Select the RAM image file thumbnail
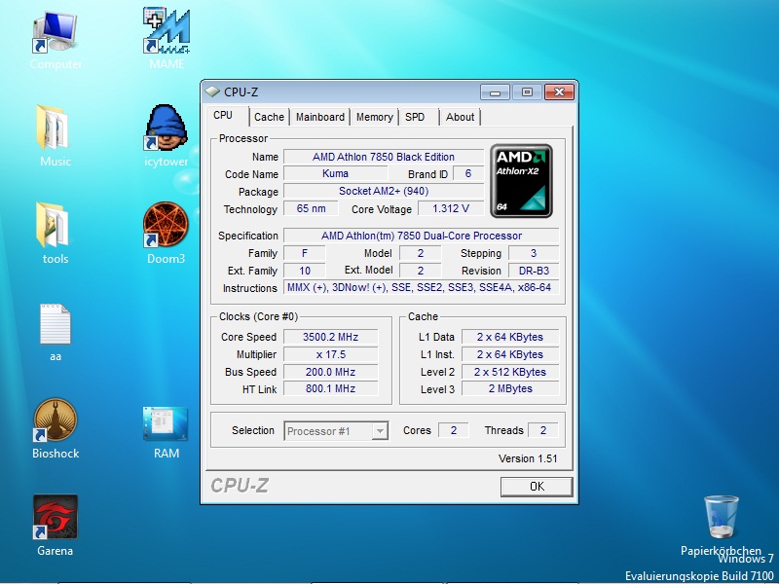This screenshot has width=779, height=584. pos(165,423)
